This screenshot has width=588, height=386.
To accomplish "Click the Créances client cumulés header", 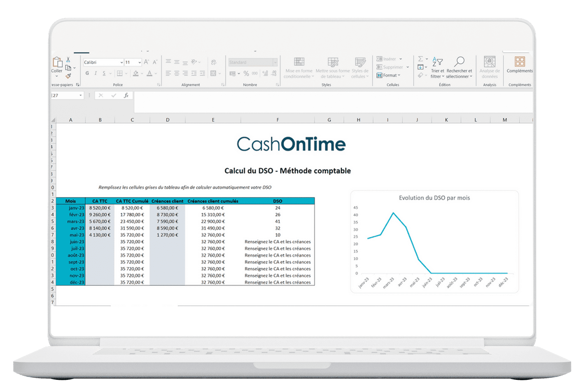I will point(213,201).
